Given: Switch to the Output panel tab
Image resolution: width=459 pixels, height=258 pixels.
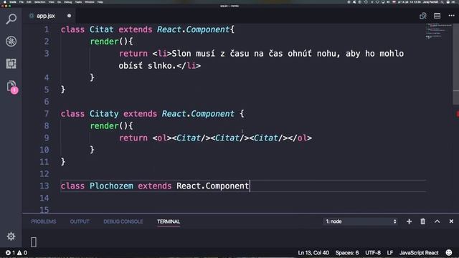Looking at the screenshot, I should (80, 221).
